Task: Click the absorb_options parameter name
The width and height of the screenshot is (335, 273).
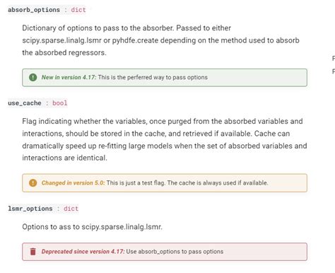Action: point(34,10)
